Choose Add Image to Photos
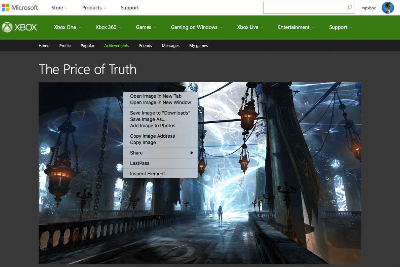The height and width of the screenshot is (267, 400). pos(160,126)
